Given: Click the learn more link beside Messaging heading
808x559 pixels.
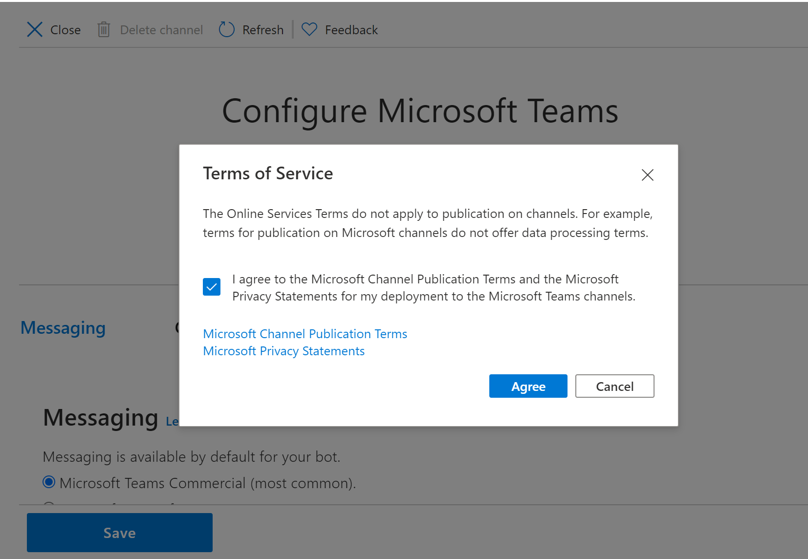Looking at the screenshot, I should [172, 421].
